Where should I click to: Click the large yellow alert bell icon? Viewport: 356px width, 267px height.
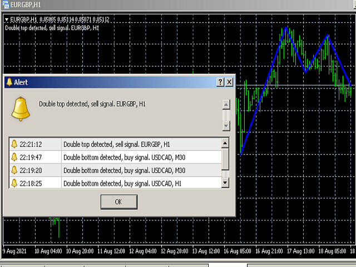click(x=21, y=108)
